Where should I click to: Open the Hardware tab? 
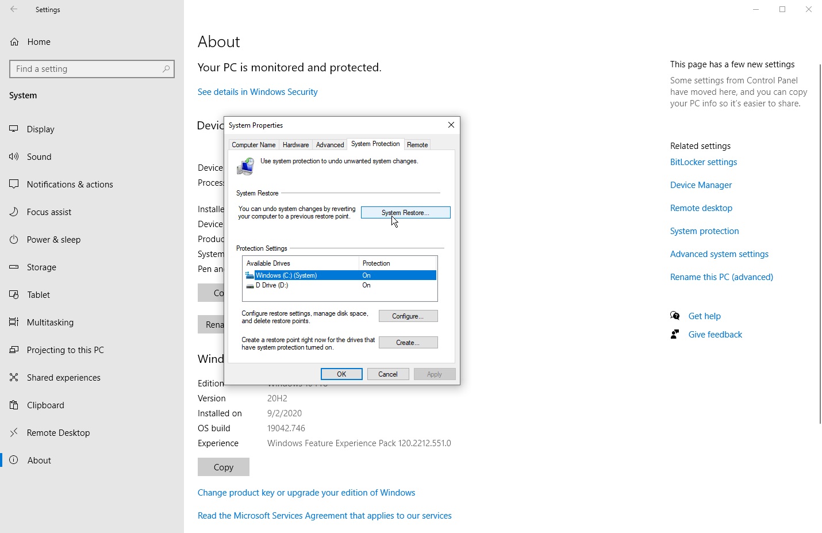click(295, 145)
